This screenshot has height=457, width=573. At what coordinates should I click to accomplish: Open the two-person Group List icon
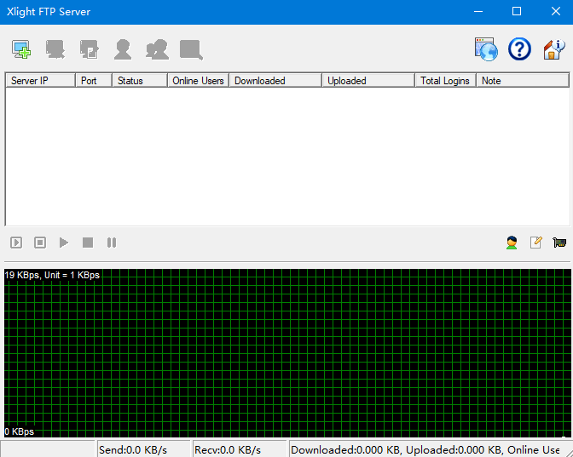pyautogui.click(x=157, y=49)
